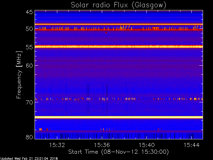Click the 70 frequency tick label

point(29,102)
